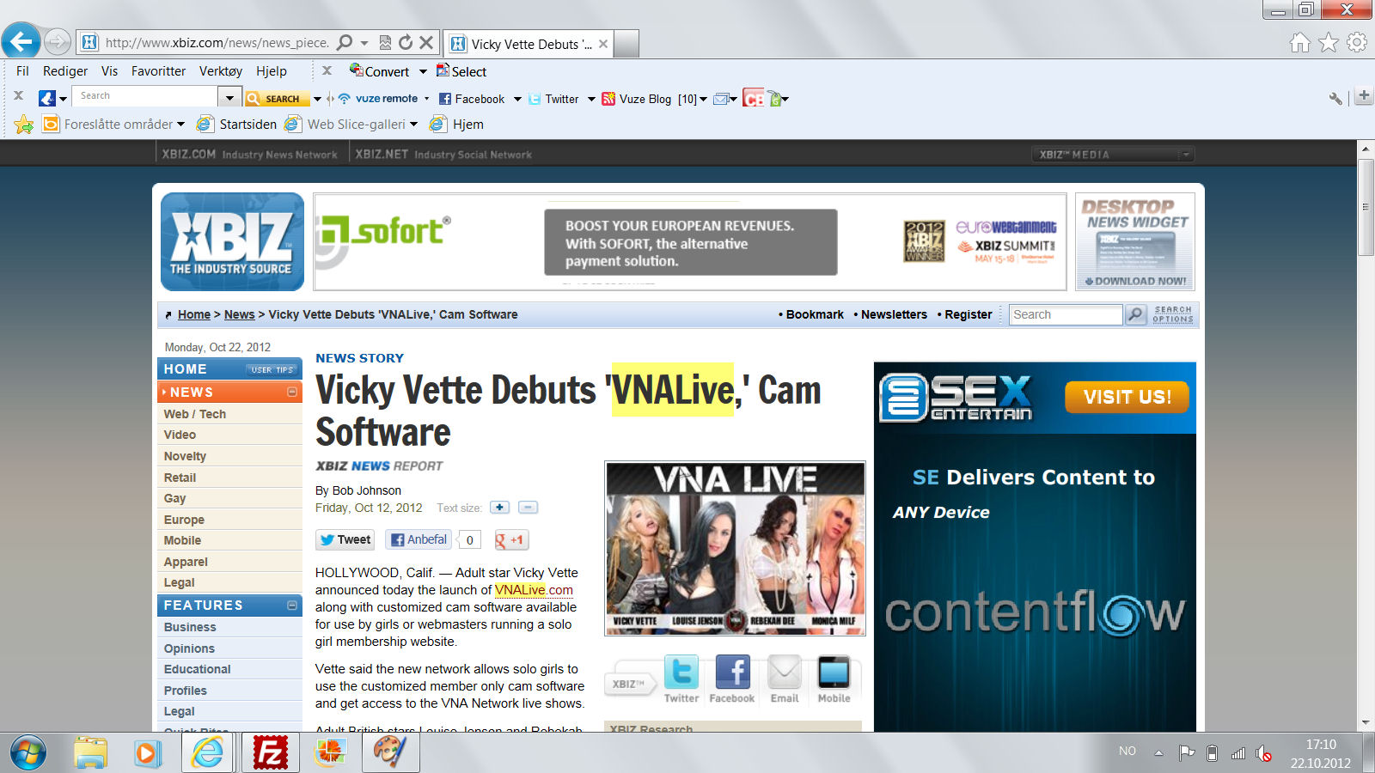Screen dimensions: 1375x773
Task: Open toolbar options wrench icon
Action: (x=1335, y=99)
